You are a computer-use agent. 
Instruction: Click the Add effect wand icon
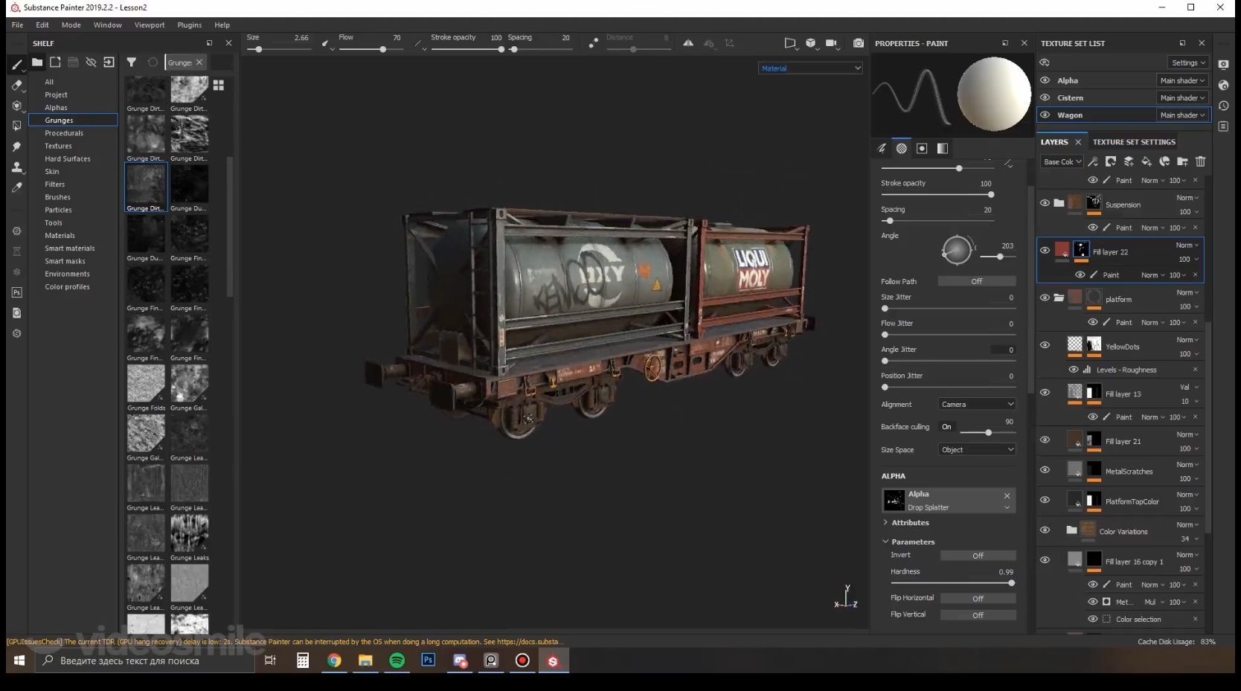1093,161
